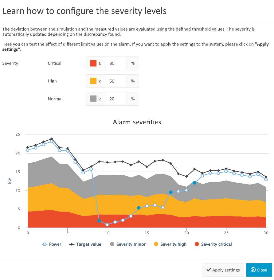The height and width of the screenshot is (280, 274).
Task: Toggle the Target value legend entry
Action: [85, 244]
